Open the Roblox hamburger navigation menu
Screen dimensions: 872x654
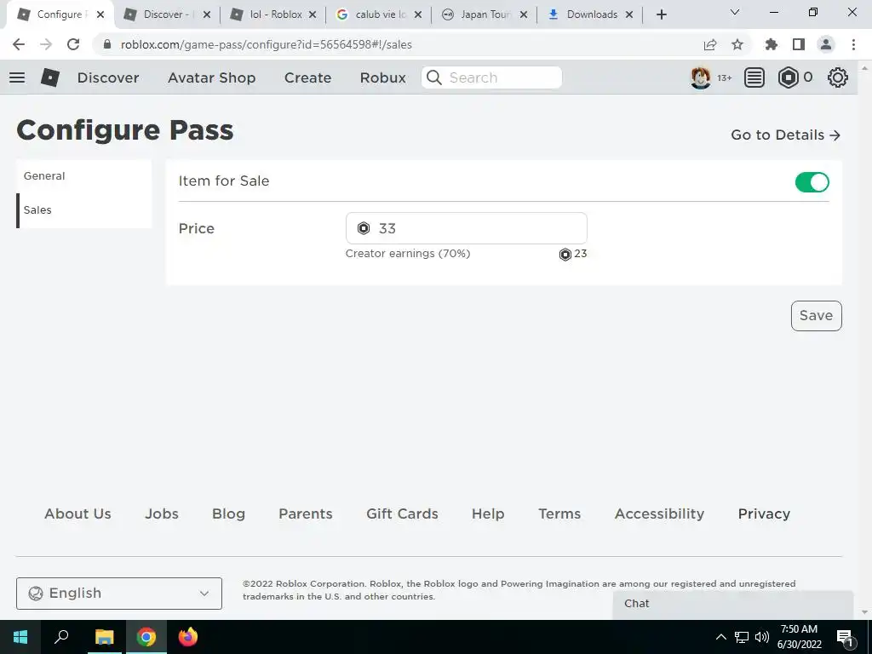[x=17, y=77]
